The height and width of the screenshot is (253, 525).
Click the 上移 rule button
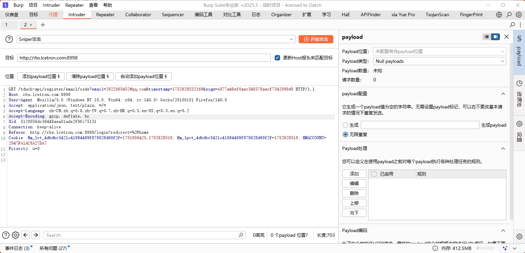pyautogui.click(x=354, y=203)
